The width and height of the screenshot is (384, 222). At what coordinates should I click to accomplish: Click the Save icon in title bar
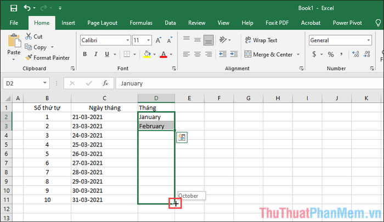coord(13,8)
